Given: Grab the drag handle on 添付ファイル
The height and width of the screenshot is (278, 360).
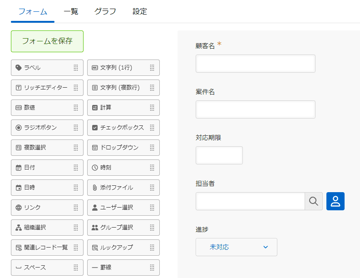Looking at the screenshot, I should pyautogui.click(x=152, y=188).
